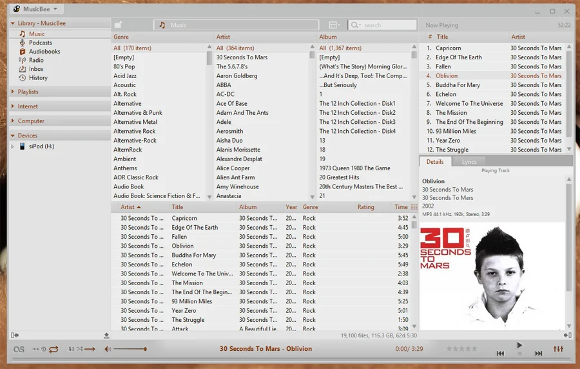Adjust the volume slider

(x=130, y=348)
